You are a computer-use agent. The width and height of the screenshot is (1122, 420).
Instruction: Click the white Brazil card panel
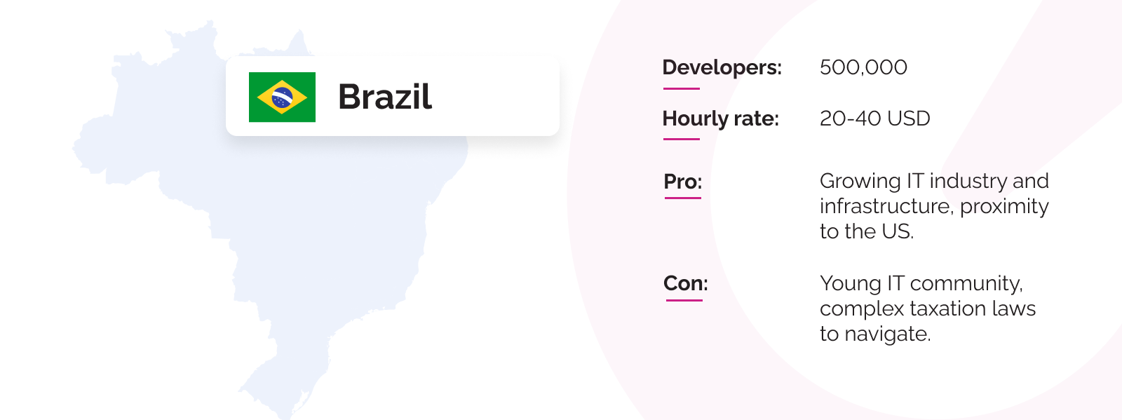pyautogui.click(x=393, y=96)
